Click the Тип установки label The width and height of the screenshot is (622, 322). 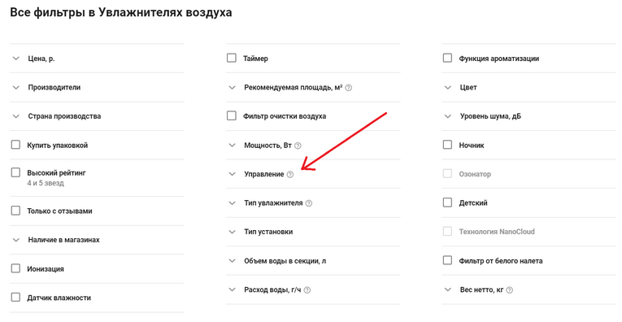click(268, 232)
